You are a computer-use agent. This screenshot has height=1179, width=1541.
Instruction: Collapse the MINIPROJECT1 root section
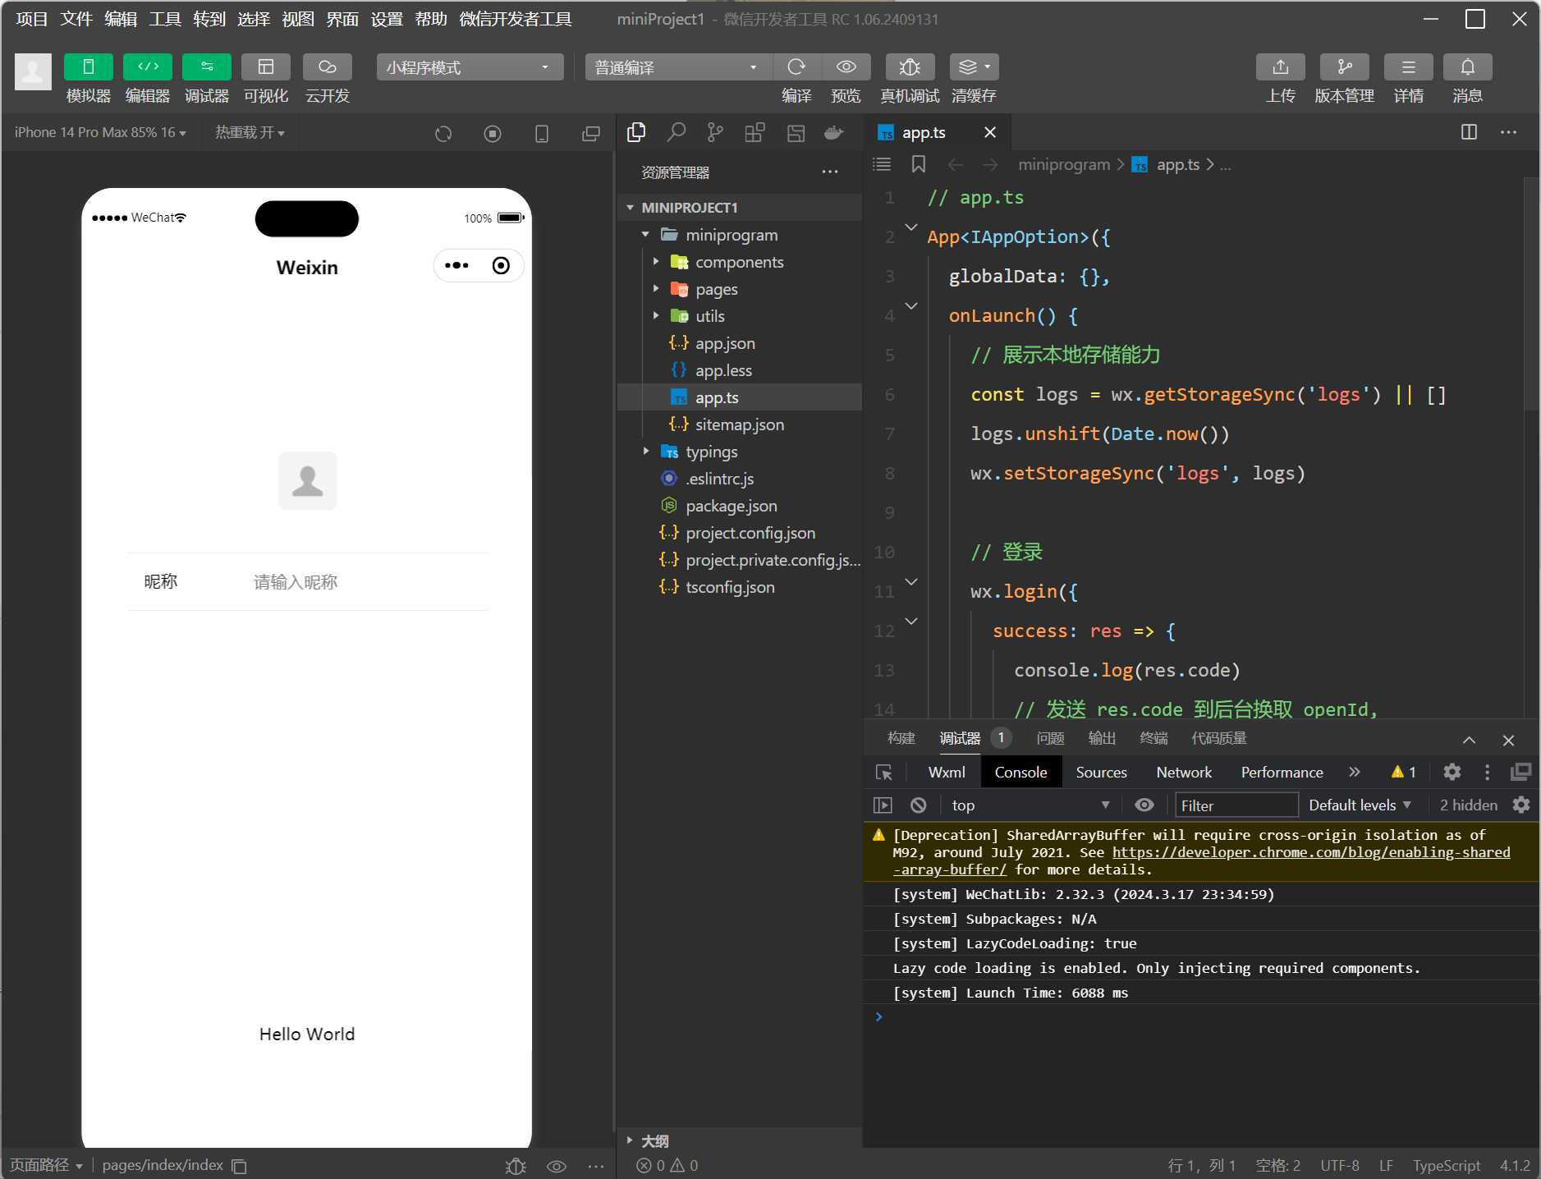[739, 208]
